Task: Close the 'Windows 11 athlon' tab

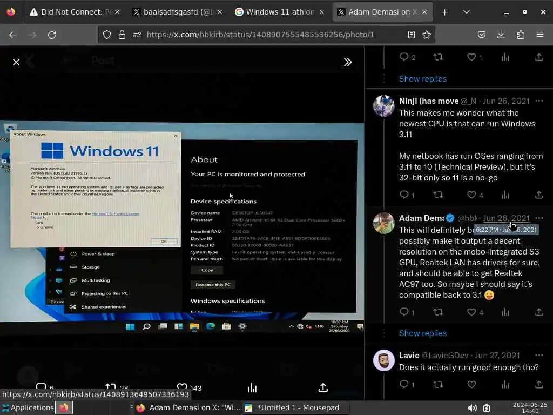Action: [x=322, y=12]
